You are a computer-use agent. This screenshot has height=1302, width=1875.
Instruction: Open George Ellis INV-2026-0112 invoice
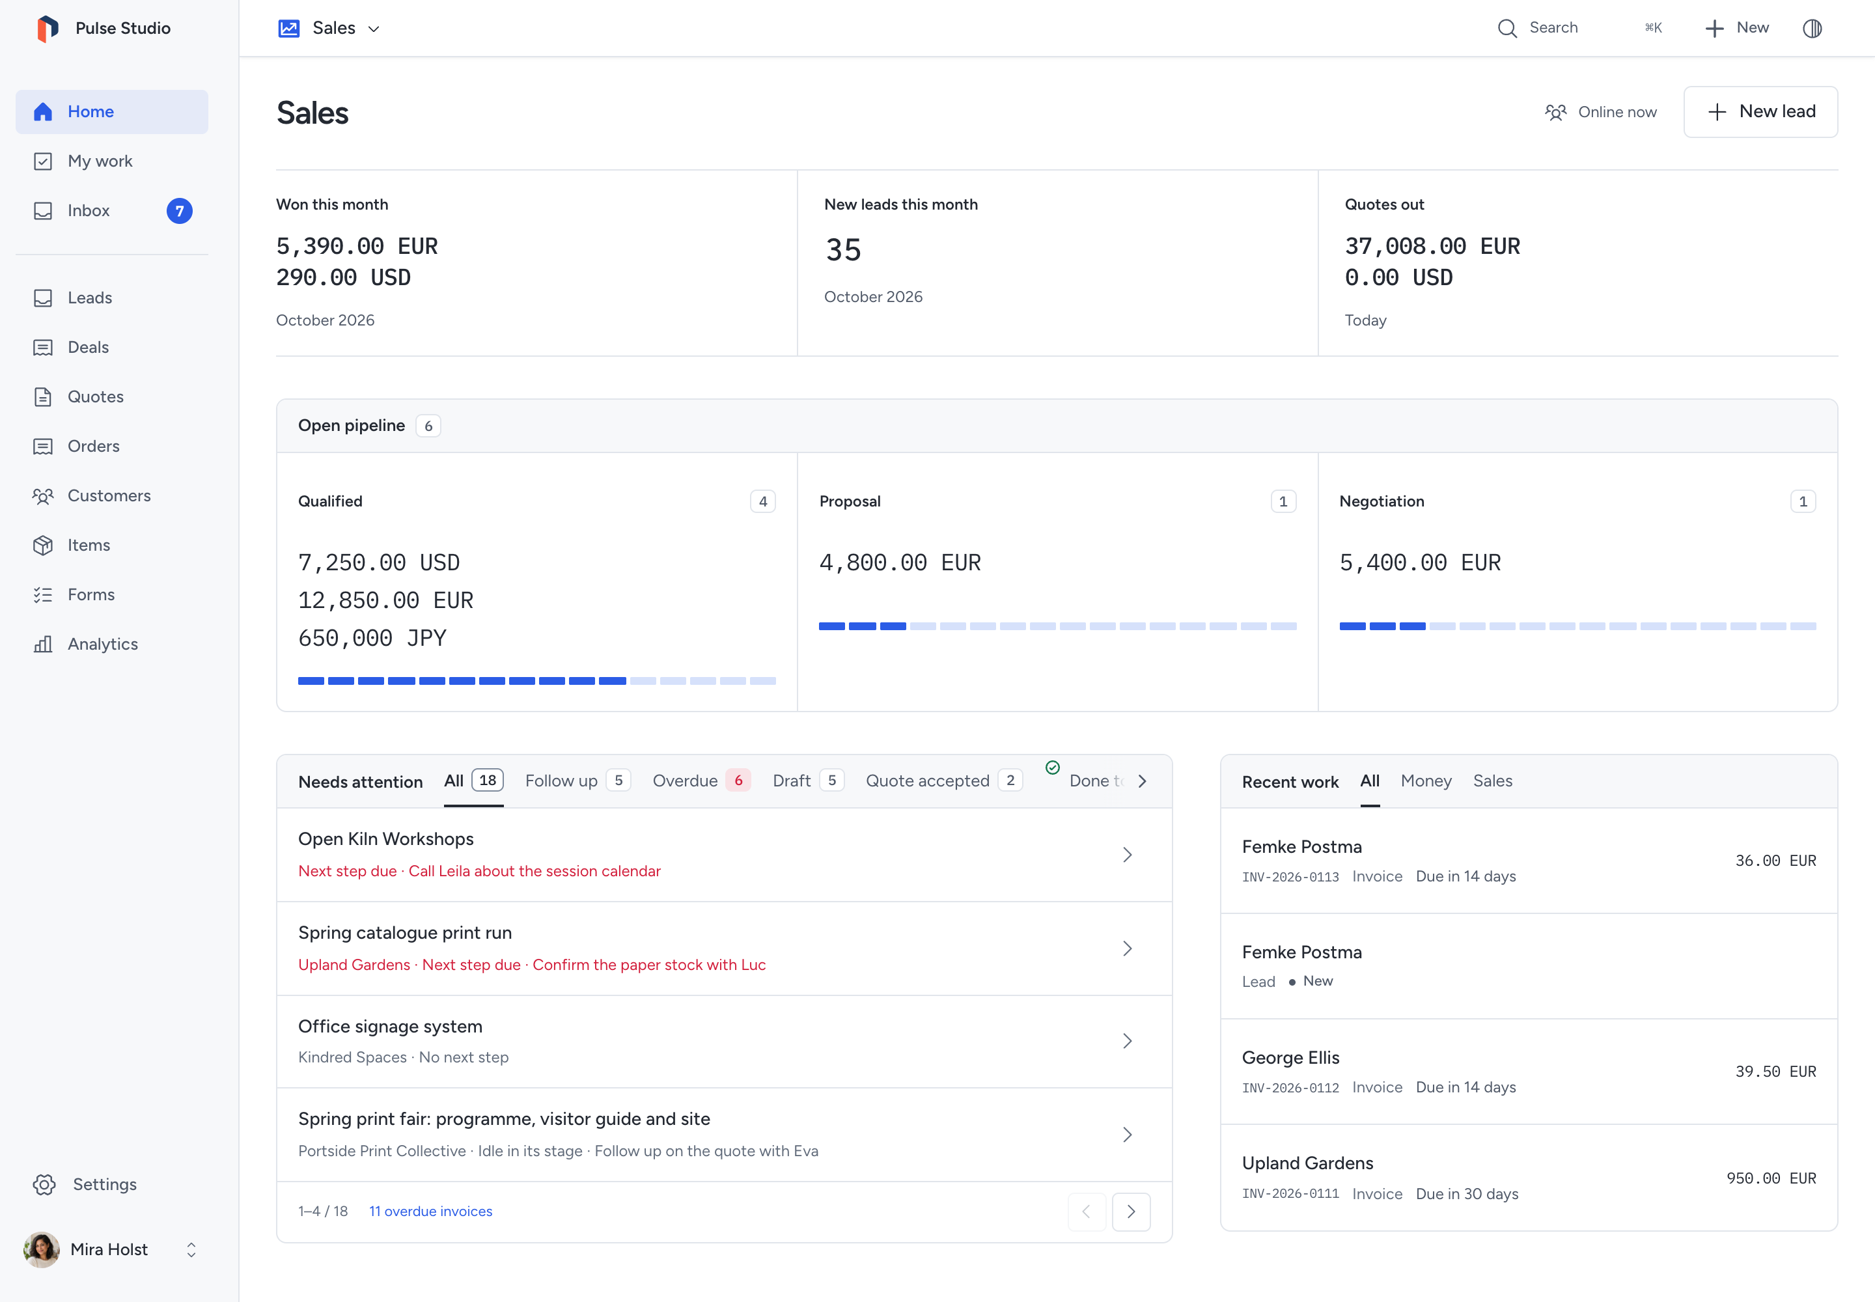(1529, 1072)
